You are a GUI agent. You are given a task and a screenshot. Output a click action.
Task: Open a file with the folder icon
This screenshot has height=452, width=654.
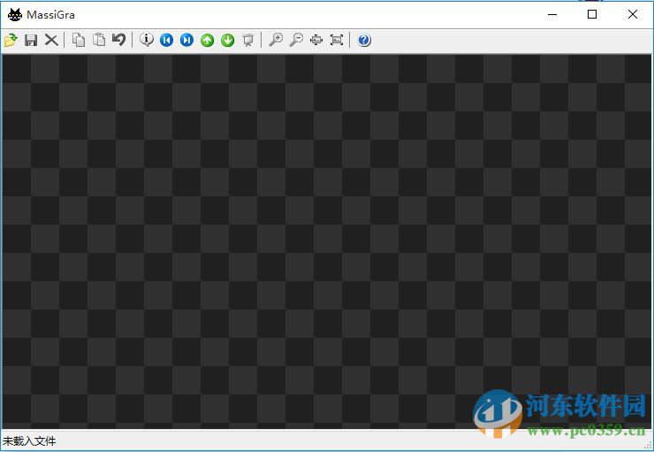click(11, 40)
